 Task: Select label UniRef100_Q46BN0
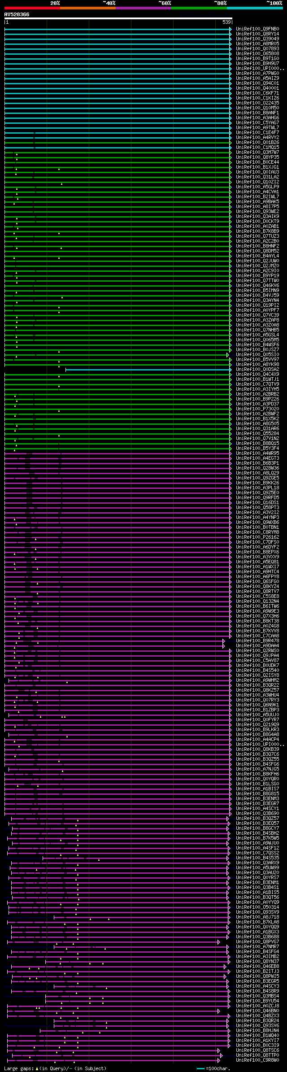click(257, 1011)
